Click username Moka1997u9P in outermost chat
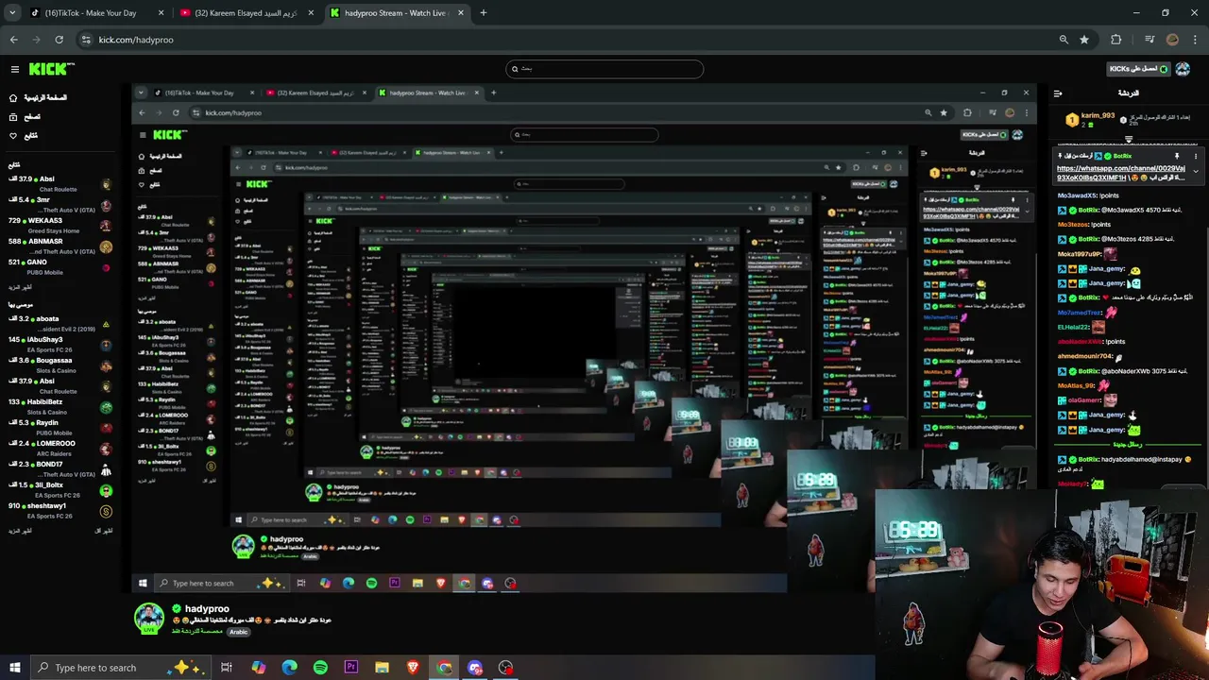Viewport: 1209px width, 680px height. 1079,254
